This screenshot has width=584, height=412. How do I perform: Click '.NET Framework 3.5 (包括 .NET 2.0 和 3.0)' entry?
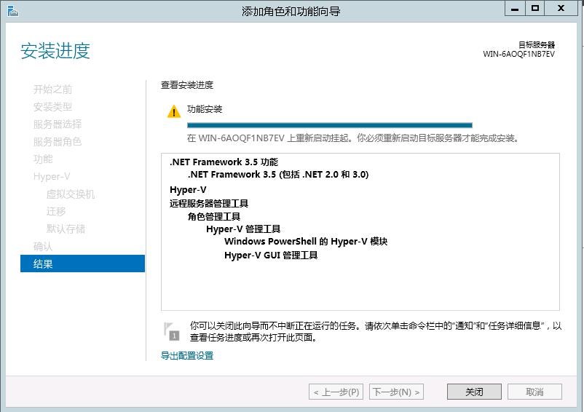pos(278,175)
